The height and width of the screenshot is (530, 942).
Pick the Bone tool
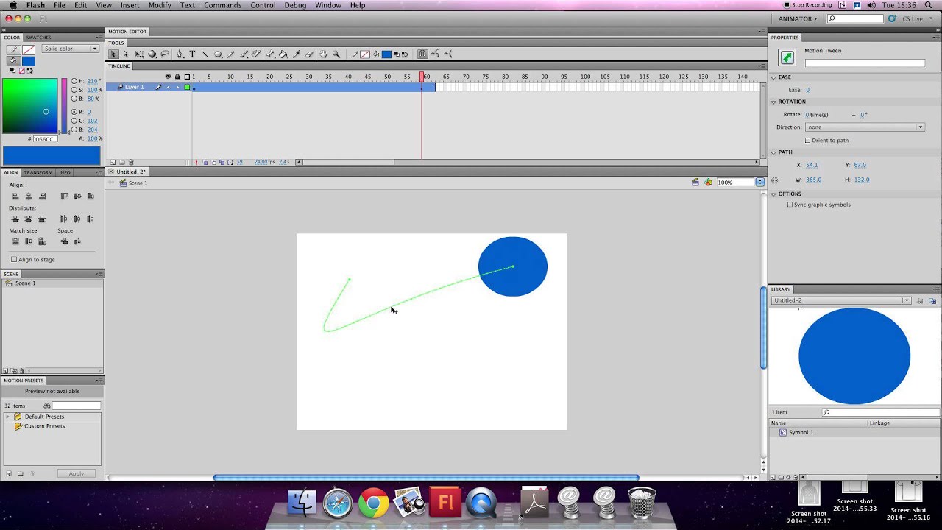(271, 54)
